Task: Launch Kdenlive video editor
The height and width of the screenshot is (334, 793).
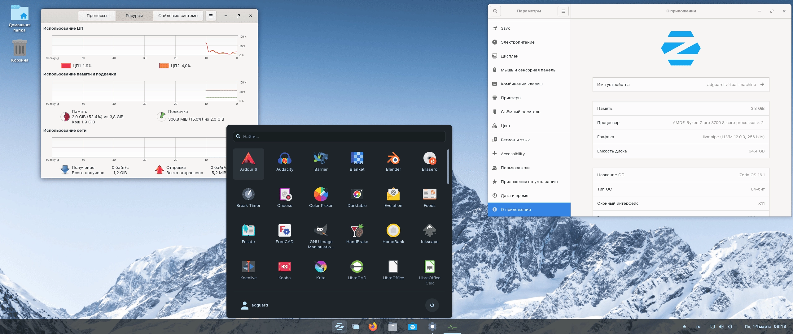Action: pos(248,272)
